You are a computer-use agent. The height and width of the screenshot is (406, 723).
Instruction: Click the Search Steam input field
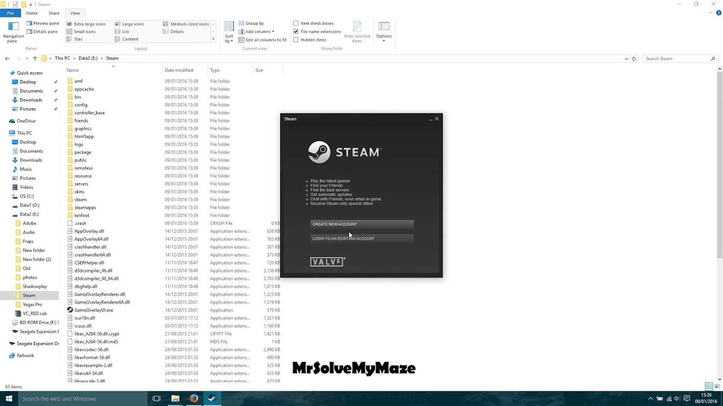pyautogui.click(x=676, y=59)
